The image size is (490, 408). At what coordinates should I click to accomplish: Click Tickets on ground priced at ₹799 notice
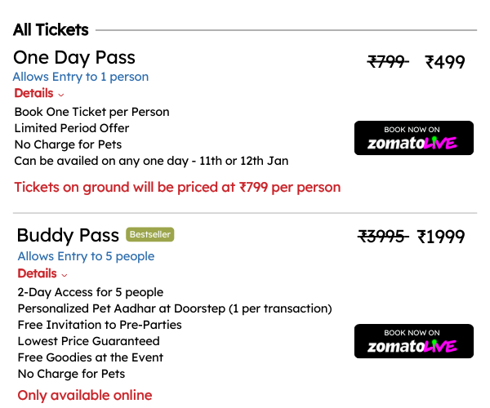(177, 188)
